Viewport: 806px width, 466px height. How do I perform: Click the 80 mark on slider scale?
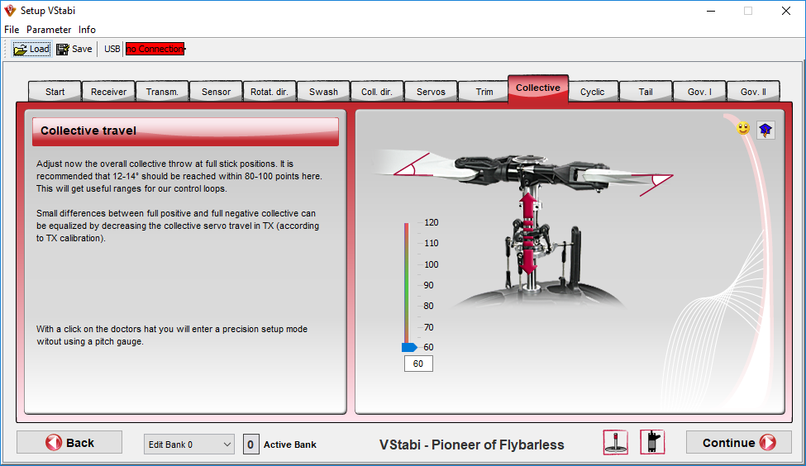pos(429,306)
